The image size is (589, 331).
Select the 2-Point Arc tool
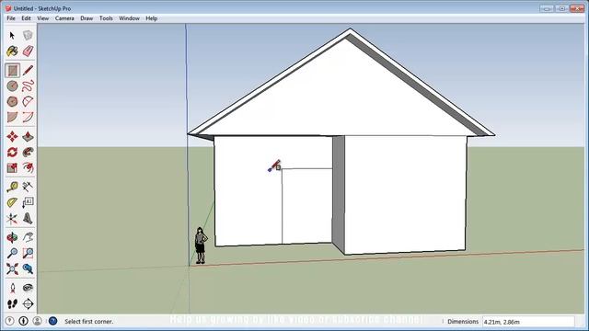[28, 117]
